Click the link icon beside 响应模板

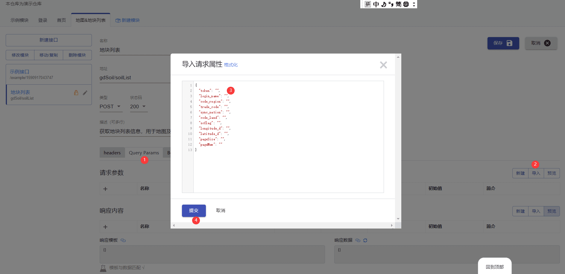point(123,240)
